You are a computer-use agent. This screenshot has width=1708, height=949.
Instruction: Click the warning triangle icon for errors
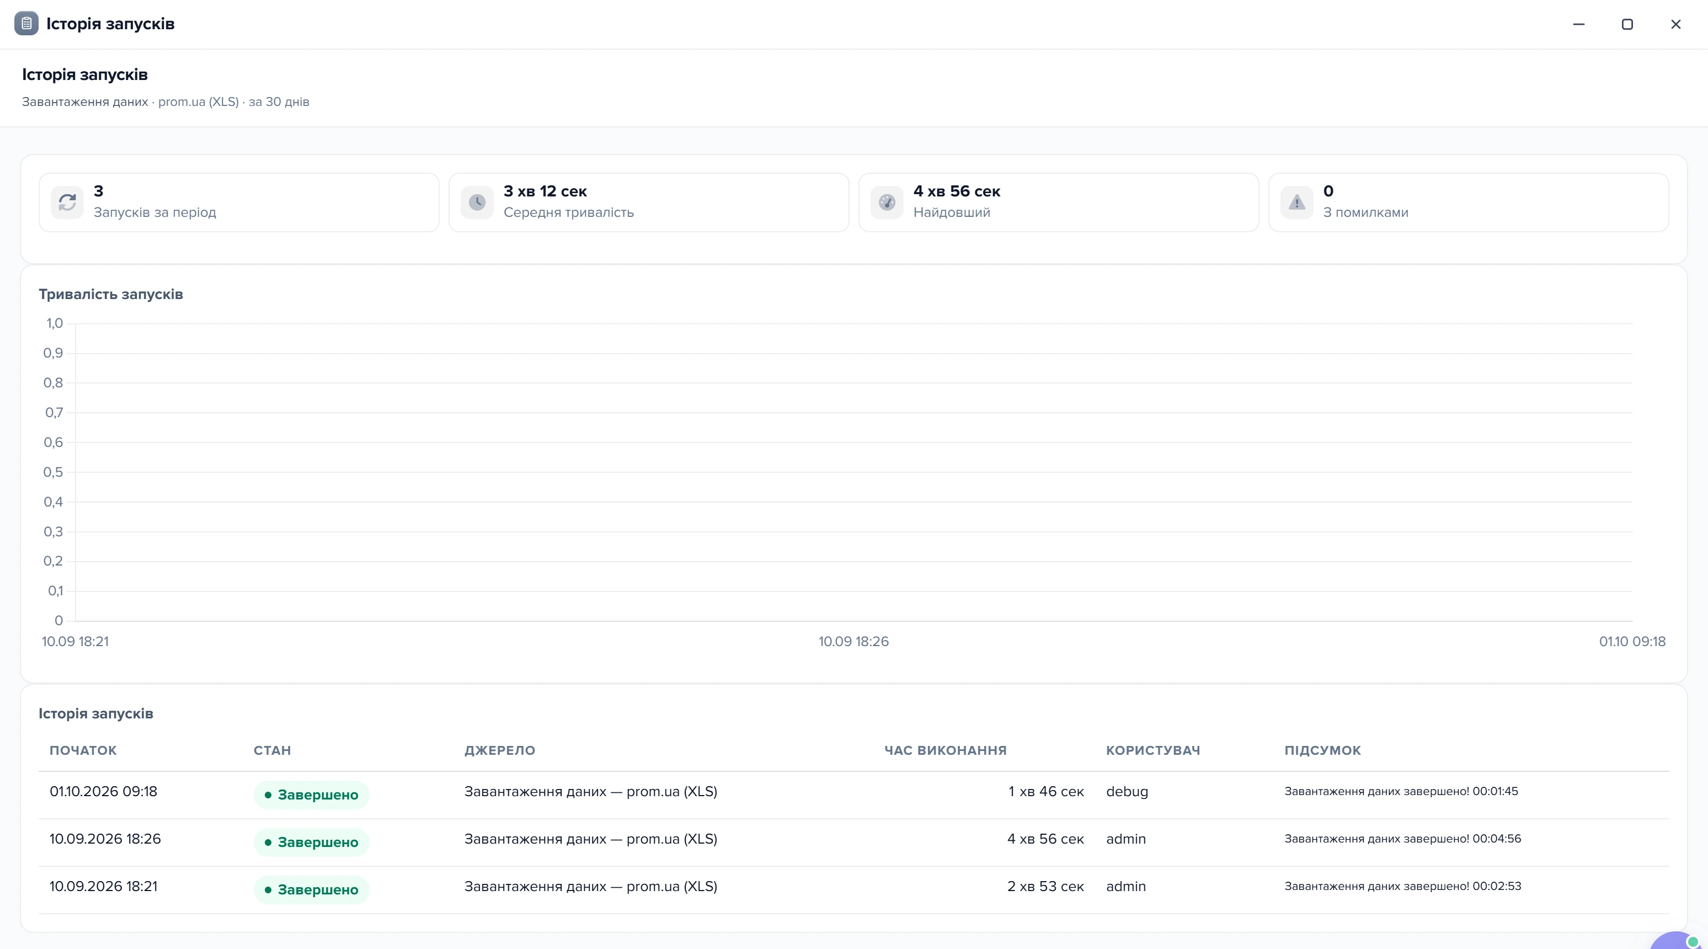1296,202
